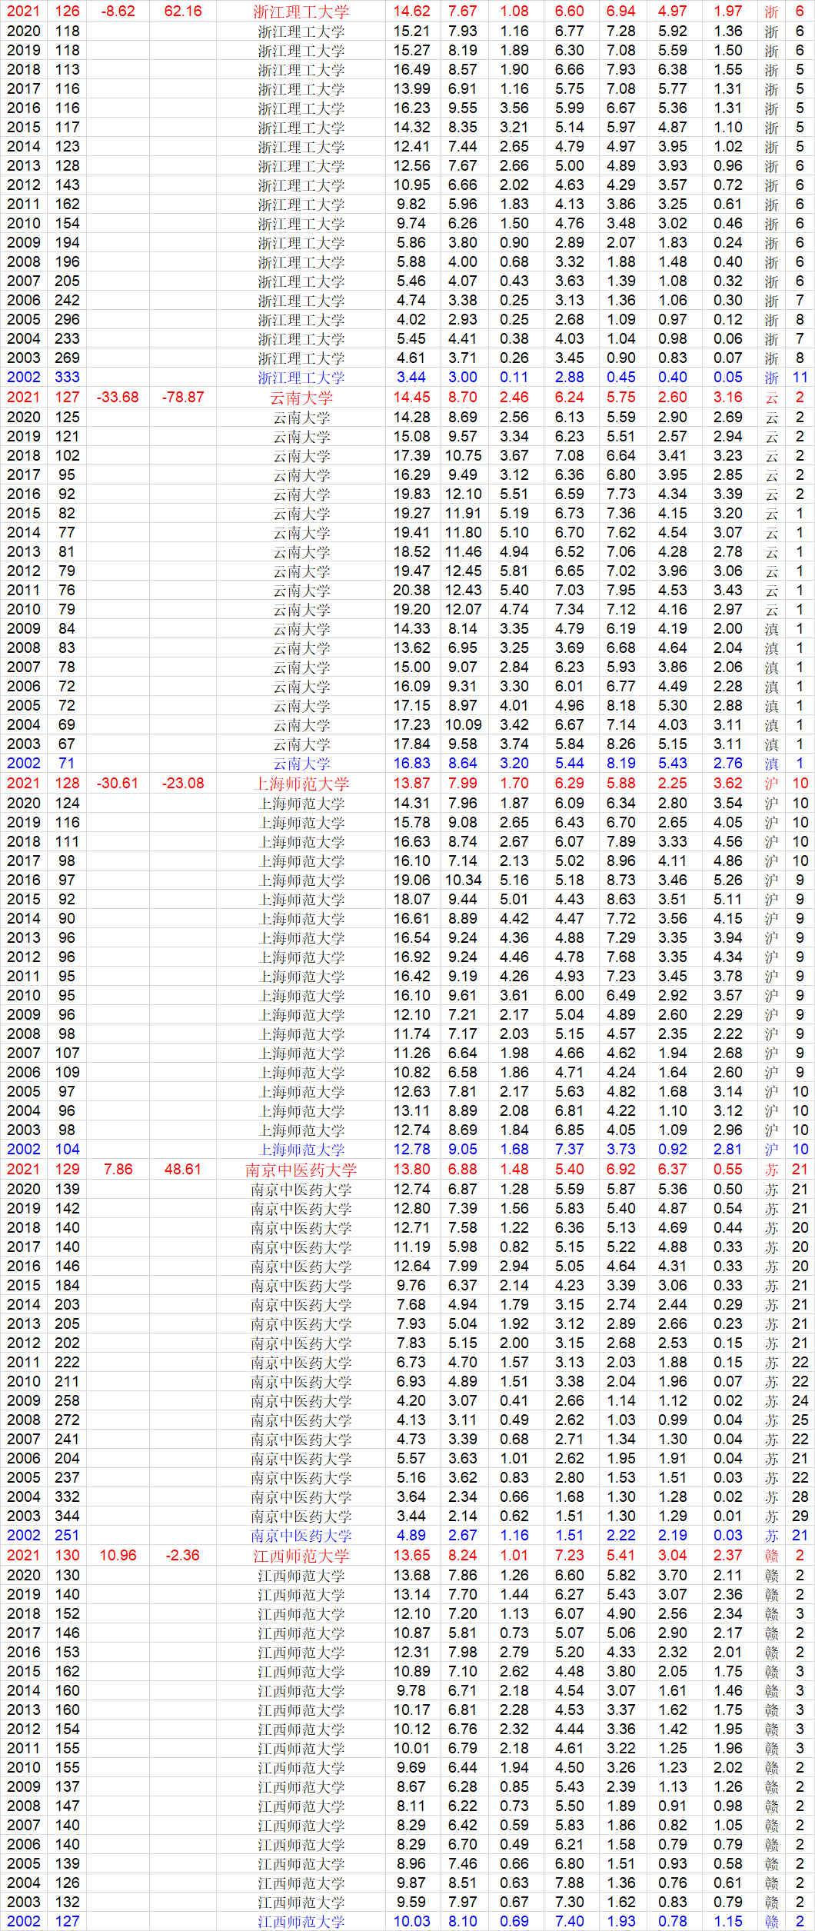Click the blue 10.03 score in 江西师范大学 2002 row

(411, 1922)
